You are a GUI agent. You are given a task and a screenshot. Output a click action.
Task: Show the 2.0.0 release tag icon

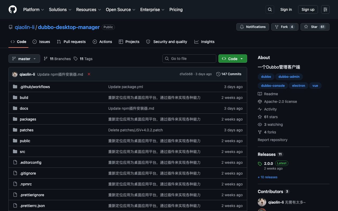click(x=260, y=164)
